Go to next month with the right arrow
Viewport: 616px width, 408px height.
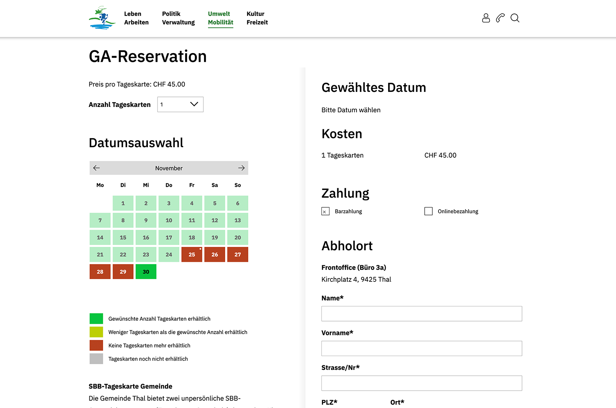pos(241,168)
